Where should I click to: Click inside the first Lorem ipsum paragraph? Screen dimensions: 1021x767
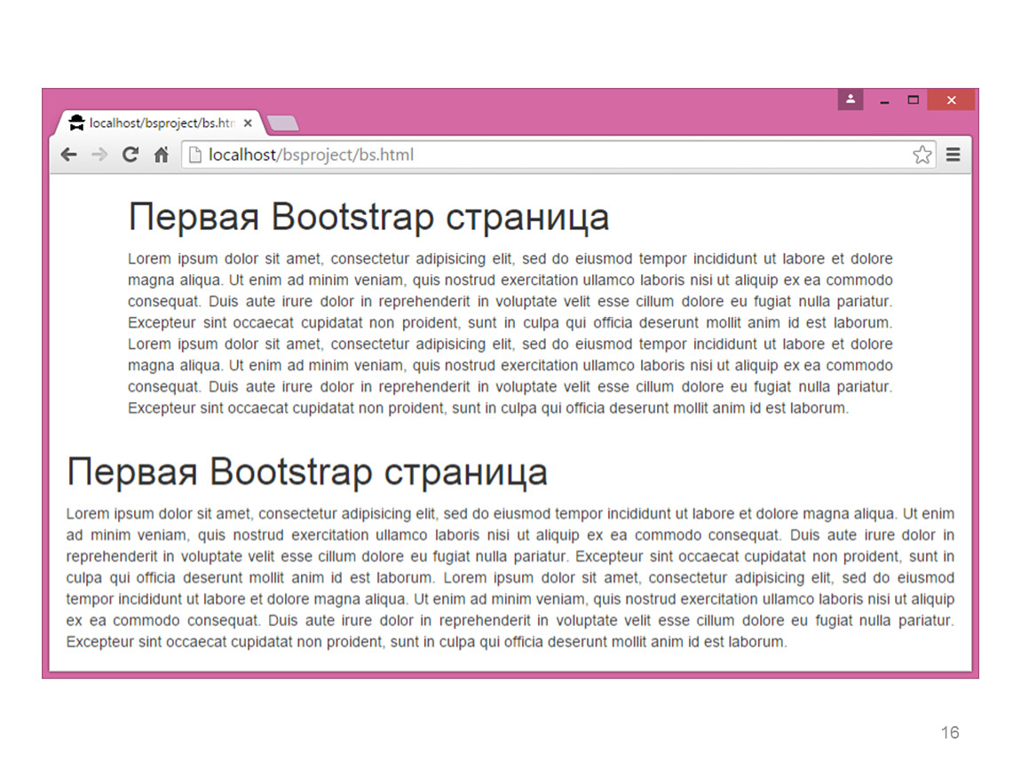510,333
